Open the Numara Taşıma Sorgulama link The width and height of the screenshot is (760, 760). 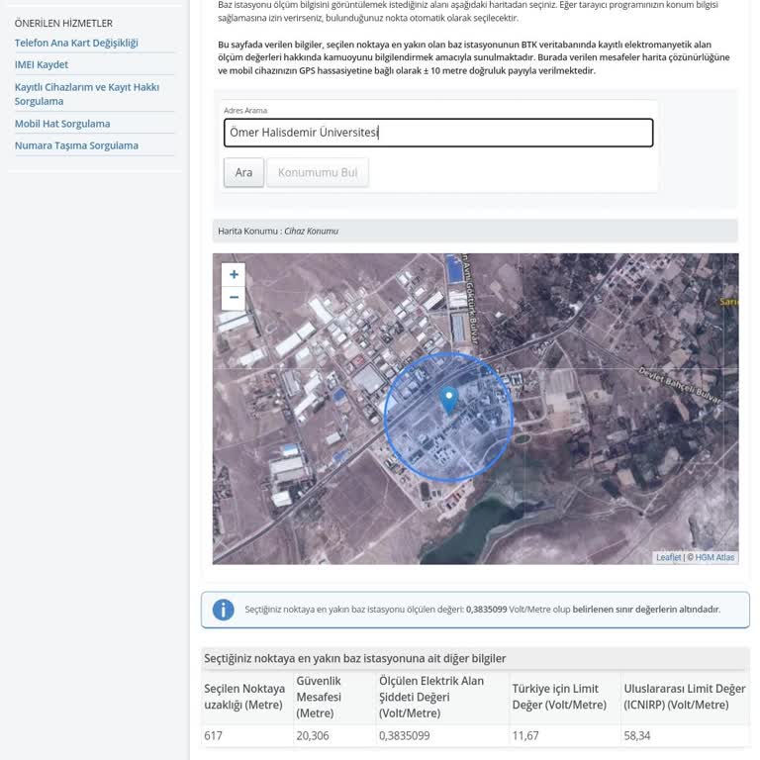(x=76, y=145)
